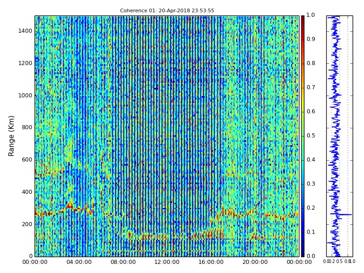Pick the 600 Range axis tick label
364x273 pixels.
point(27,160)
